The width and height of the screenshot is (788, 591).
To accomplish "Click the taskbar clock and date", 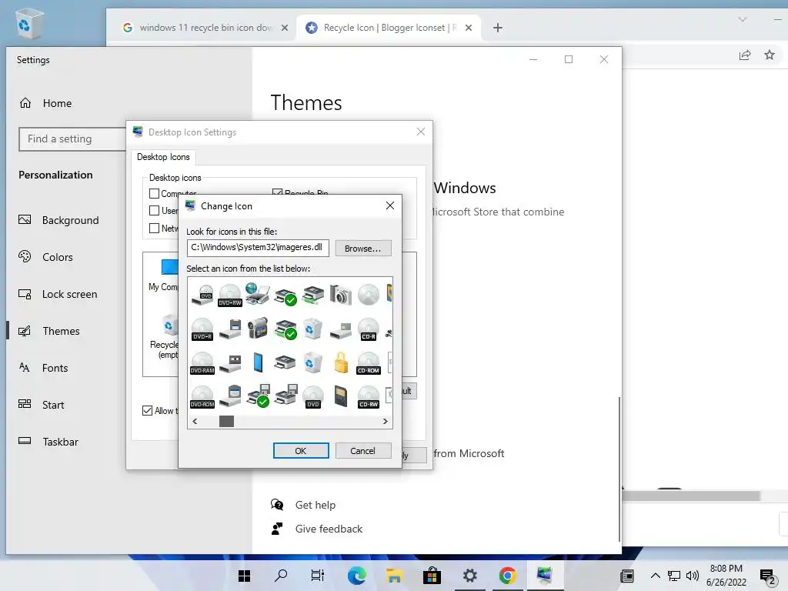I will 726,576.
